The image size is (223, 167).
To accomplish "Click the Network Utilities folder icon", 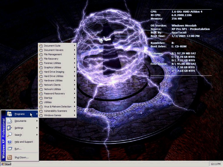I will point(41,89).
